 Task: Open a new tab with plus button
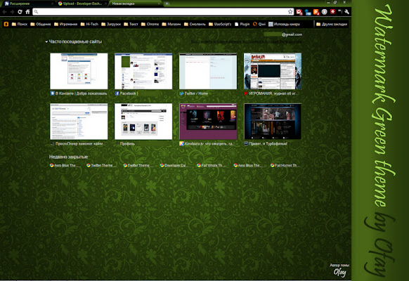(167, 4)
